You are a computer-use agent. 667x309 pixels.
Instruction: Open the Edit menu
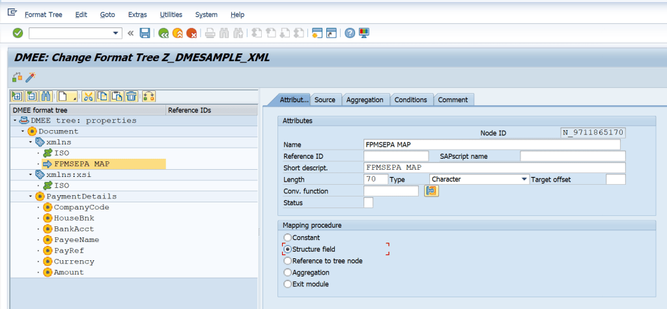pyautogui.click(x=81, y=14)
